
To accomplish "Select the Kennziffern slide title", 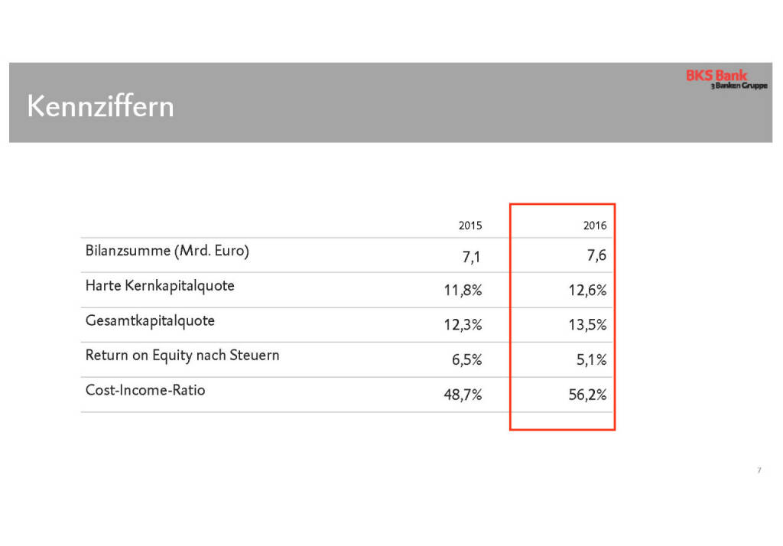I will (100, 106).
